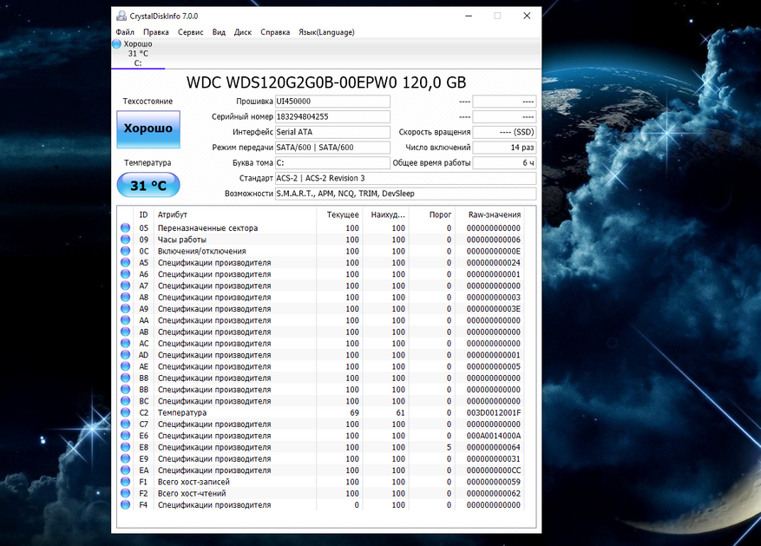Click status orb for attribute 05 row

(126, 228)
